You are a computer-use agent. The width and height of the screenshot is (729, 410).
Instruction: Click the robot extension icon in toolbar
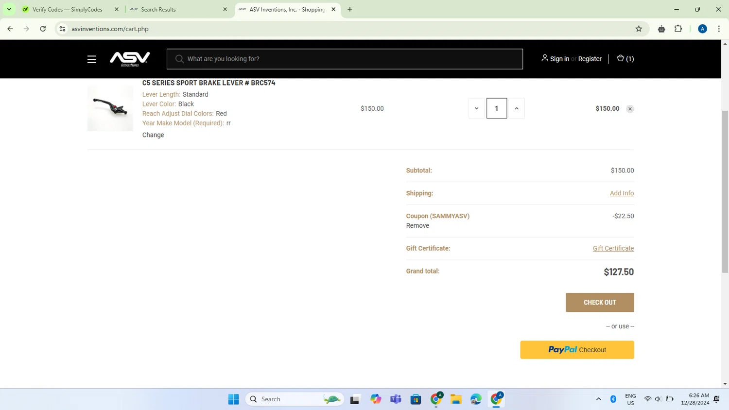pyautogui.click(x=661, y=29)
